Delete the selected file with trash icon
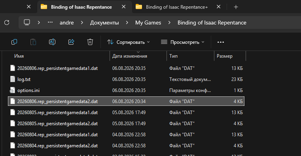301x156 pixels. point(90,42)
